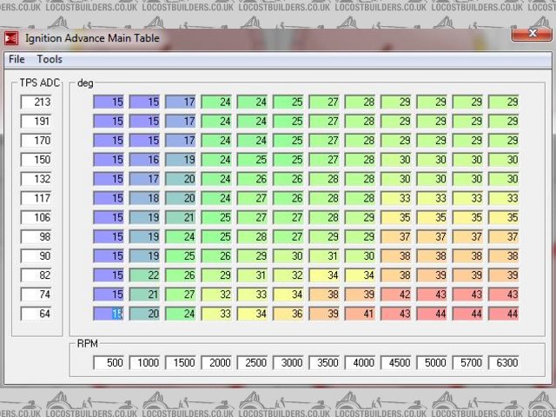This screenshot has height=417, width=556.
Task: Select the advance cell showing 16 degrees
Action: (x=145, y=160)
